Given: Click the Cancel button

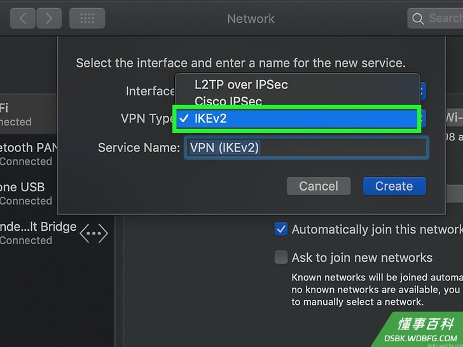Looking at the screenshot, I should 319,186.
